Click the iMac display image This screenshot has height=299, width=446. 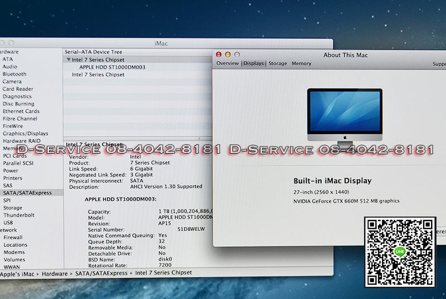click(x=345, y=117)
